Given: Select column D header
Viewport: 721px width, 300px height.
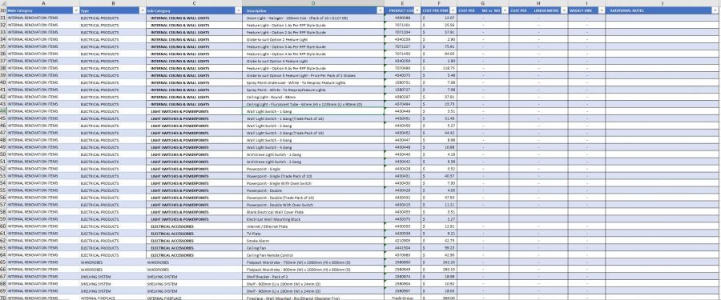Looking at the screenshot, I should [x=313, y=3].
